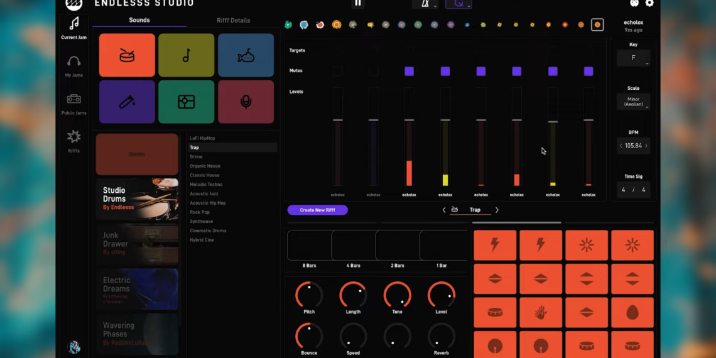The image size is (716, 358).
Task: Select the red microphone input tile
Action: pos(246,102)
